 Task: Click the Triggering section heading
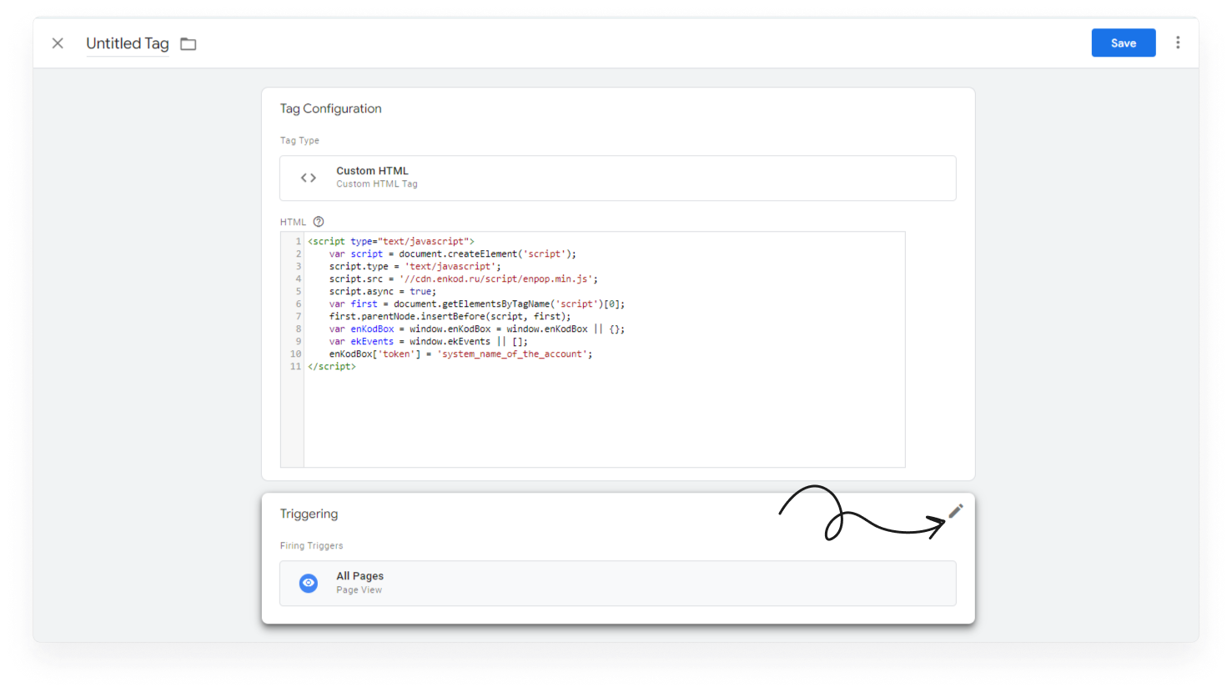pyautogui.click(x=309, y=514)
